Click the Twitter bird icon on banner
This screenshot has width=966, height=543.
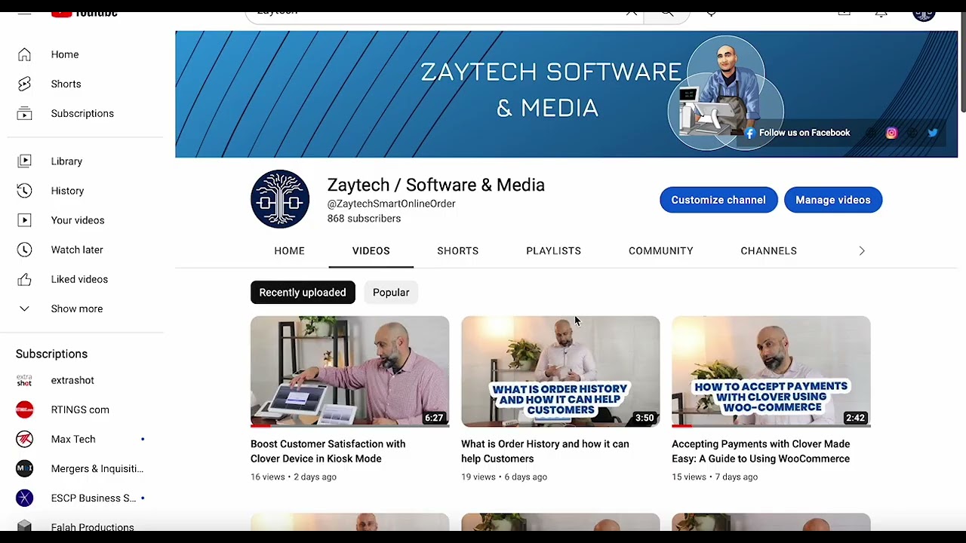(933, 133)
